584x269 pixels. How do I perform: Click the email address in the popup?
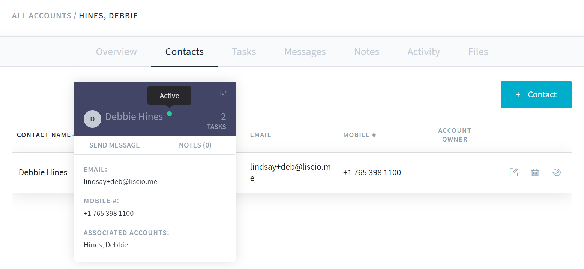pos(120,182)
